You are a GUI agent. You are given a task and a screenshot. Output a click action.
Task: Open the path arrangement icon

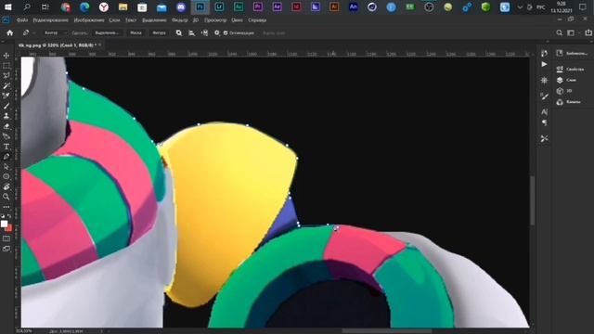pos(204,33)
